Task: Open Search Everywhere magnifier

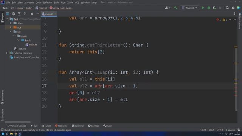Action: tap(227, 8)
